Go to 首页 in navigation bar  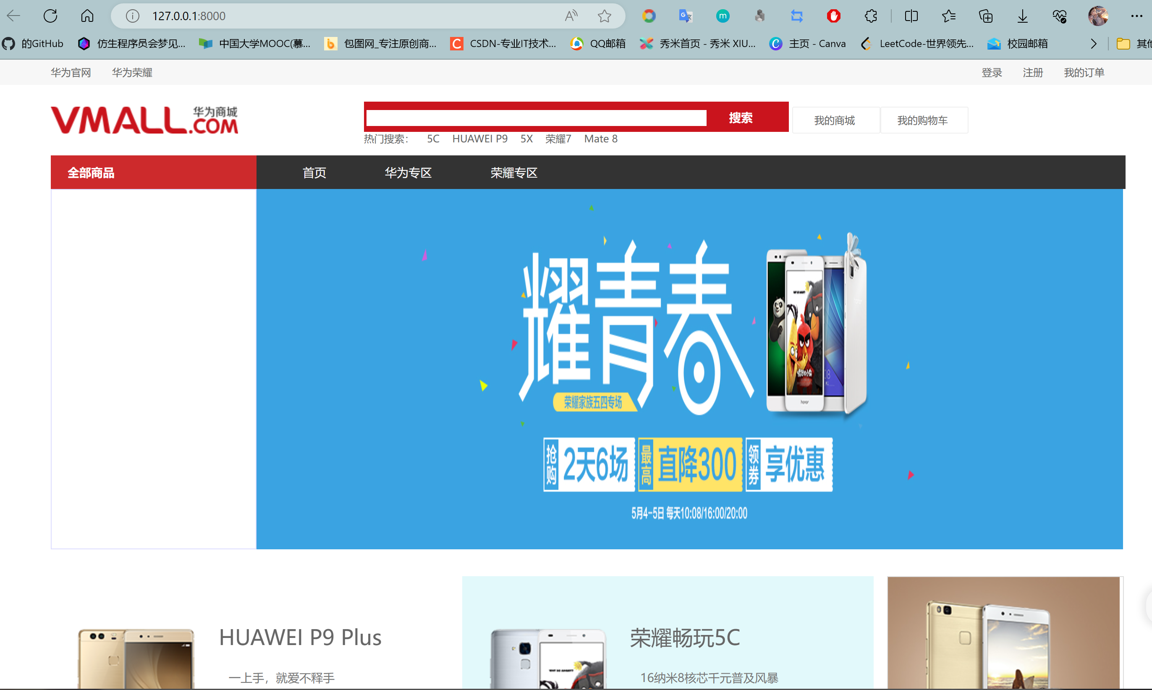[x=314, y=173]
